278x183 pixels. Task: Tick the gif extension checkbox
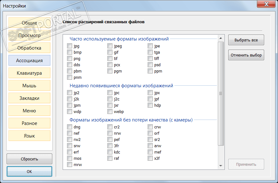coord(110,52)
